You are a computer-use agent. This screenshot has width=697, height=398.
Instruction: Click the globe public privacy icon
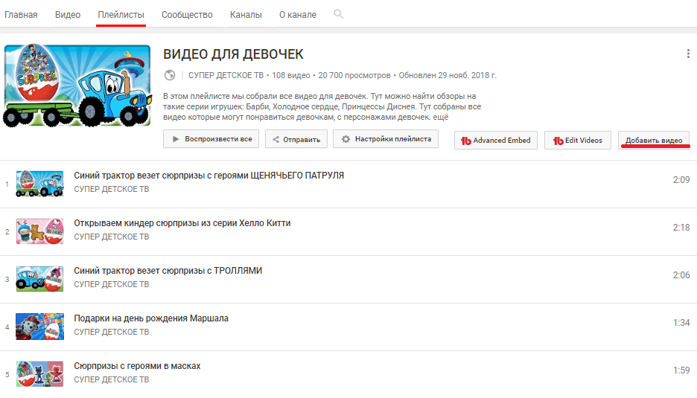point(170,75)
